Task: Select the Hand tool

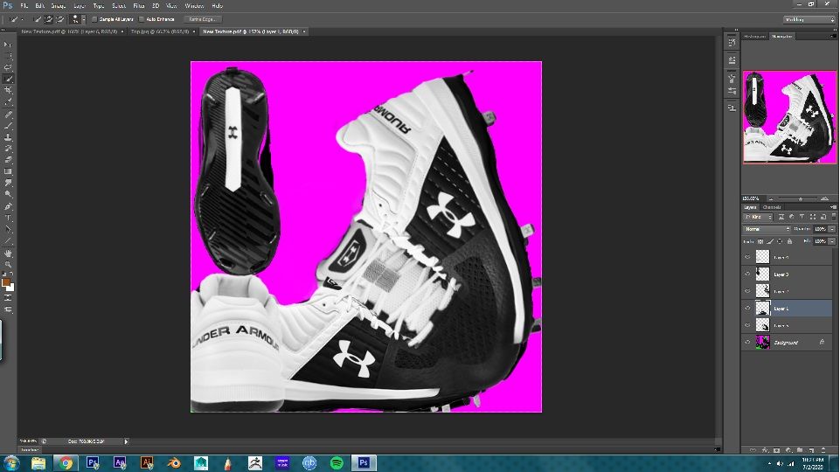Action: 8,253
